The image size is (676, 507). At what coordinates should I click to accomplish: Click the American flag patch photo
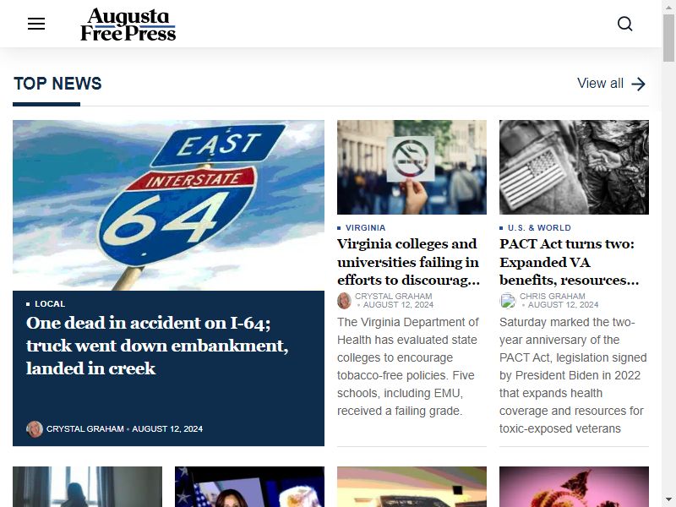(x=574, y=167)
